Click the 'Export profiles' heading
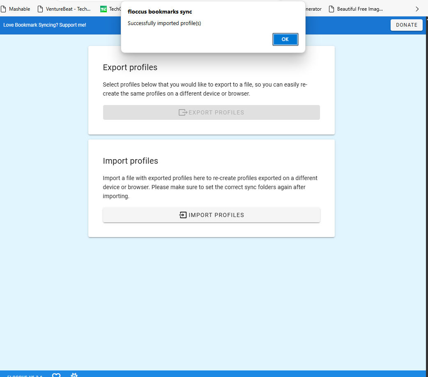Viewport: 428px width, 377px height. [130, 67]
